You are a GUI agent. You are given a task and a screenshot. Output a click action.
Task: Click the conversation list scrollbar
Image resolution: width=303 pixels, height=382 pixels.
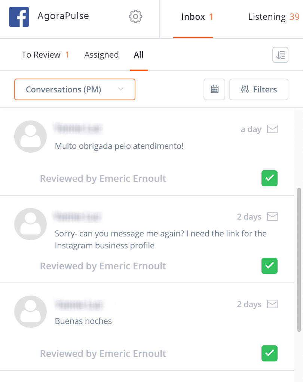pos(299,258)
